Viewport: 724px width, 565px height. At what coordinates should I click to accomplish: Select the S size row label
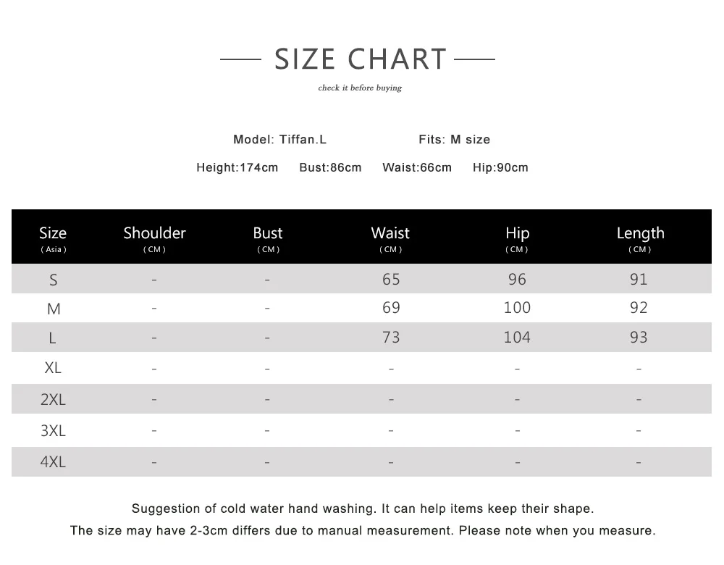54,280
